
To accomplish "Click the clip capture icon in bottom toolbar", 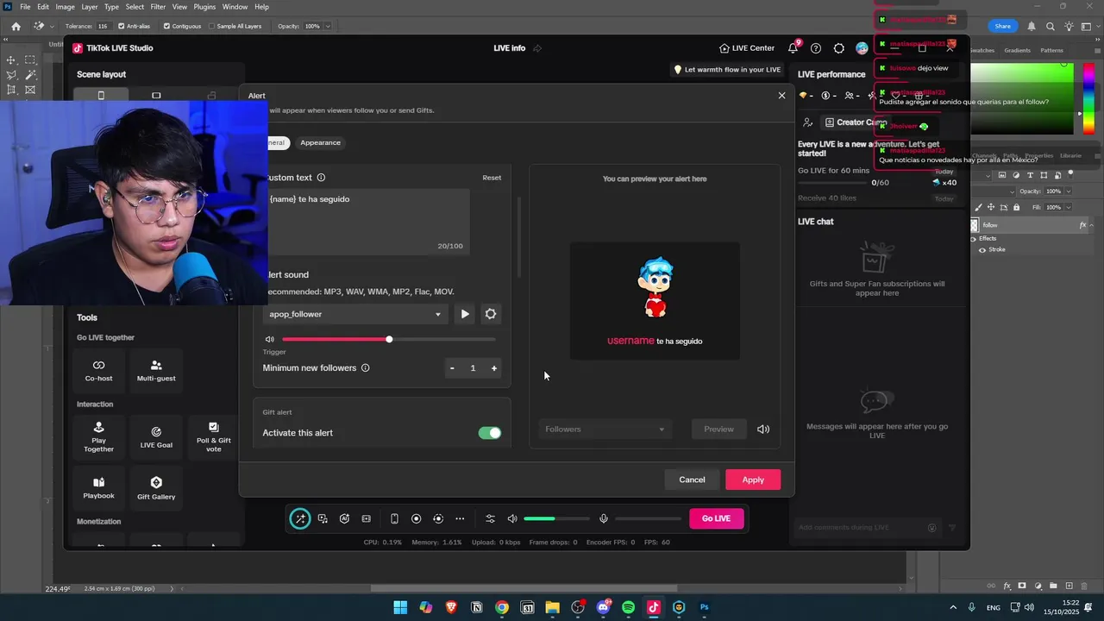I will tap(367, 518).
